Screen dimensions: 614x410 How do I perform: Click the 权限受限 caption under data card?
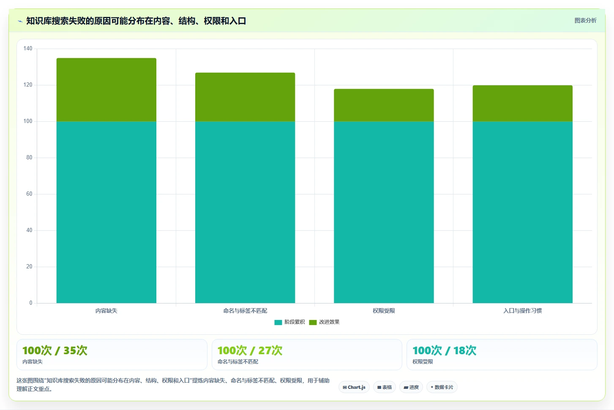423,362
